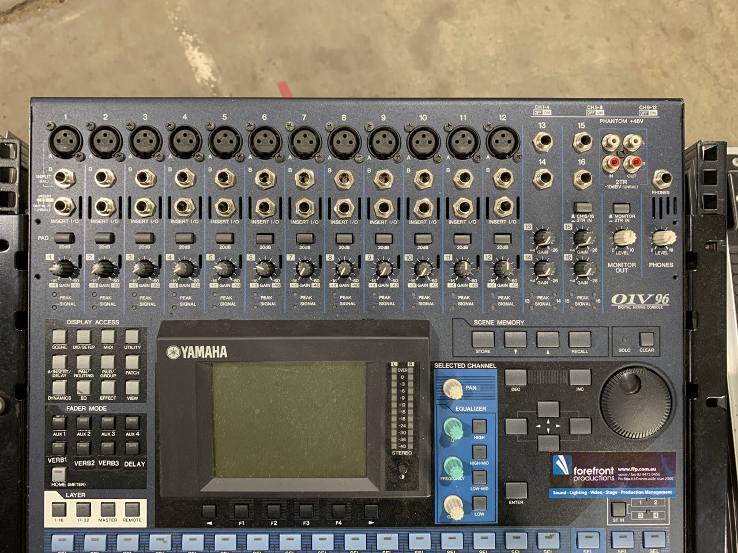738x553 pixels.
Task: Engage the 20dB PAD on channel 1
Action: pos(64,238)
